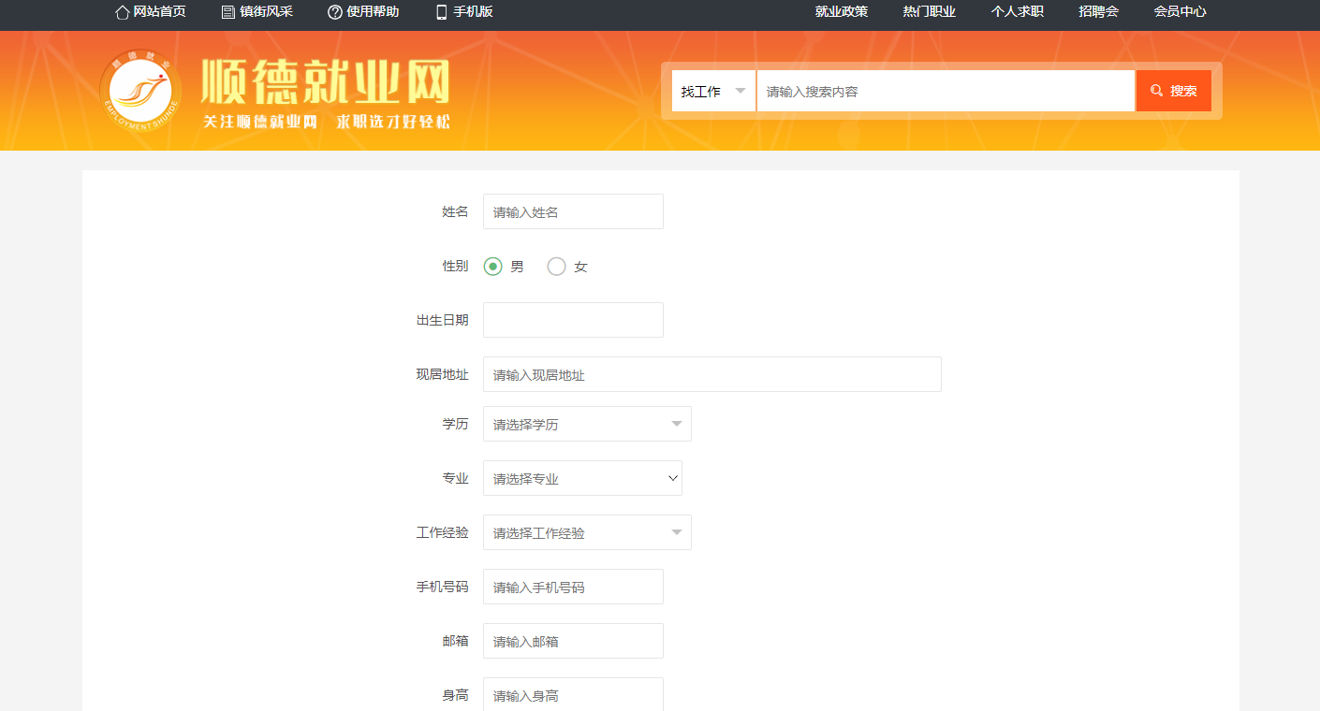
Task: Click the newspaper icon beside 镇街风采
Action: [228, 12]
